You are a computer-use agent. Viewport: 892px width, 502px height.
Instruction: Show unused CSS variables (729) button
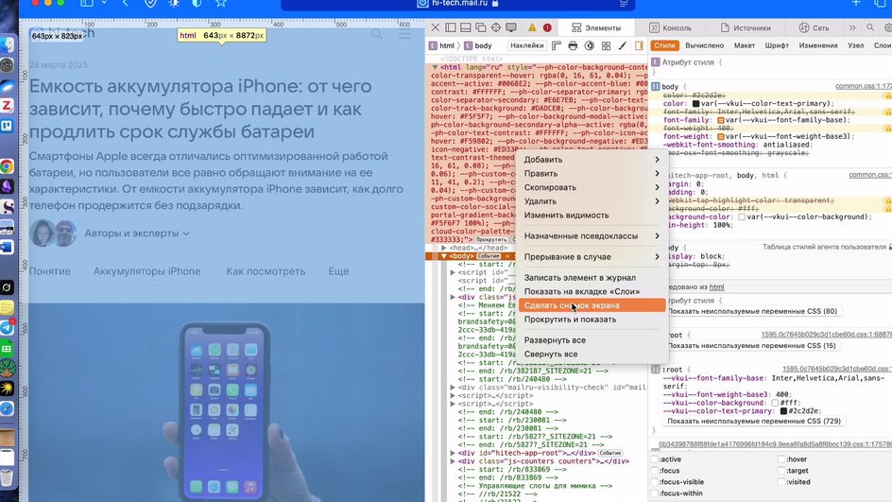point(754,422)
